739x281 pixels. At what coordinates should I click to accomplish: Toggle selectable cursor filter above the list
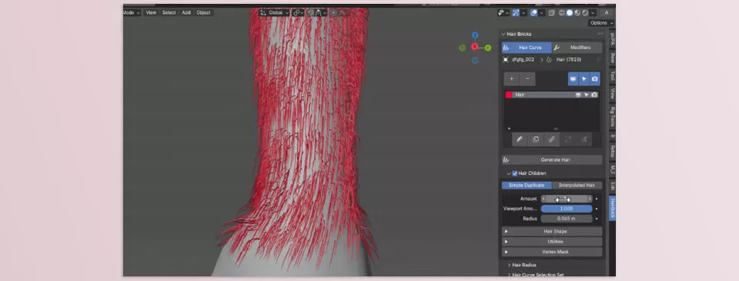(584, 79)
